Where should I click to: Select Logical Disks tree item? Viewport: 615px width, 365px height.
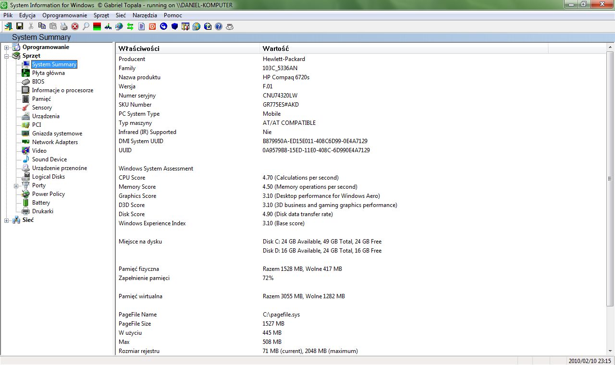pos(49,177)
